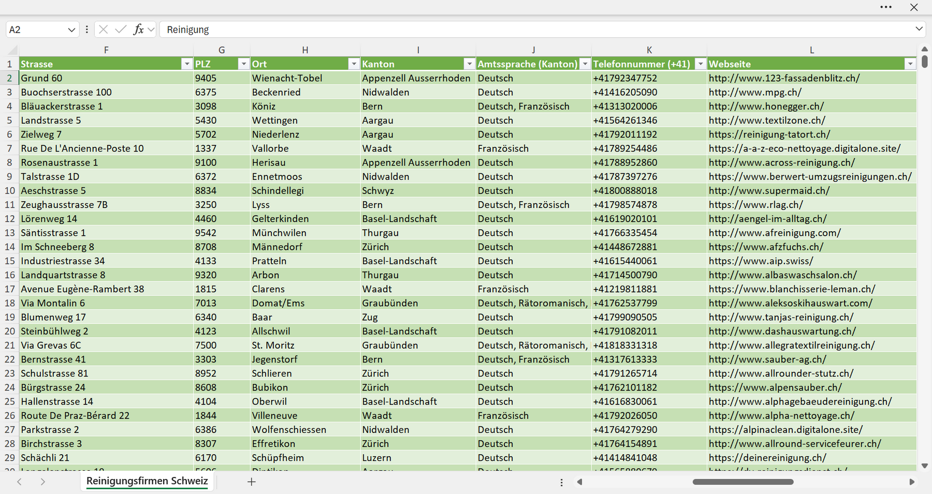Open the Strasse column filter dropdown
Screen dimensions: 932x494
tap(187, 64)
